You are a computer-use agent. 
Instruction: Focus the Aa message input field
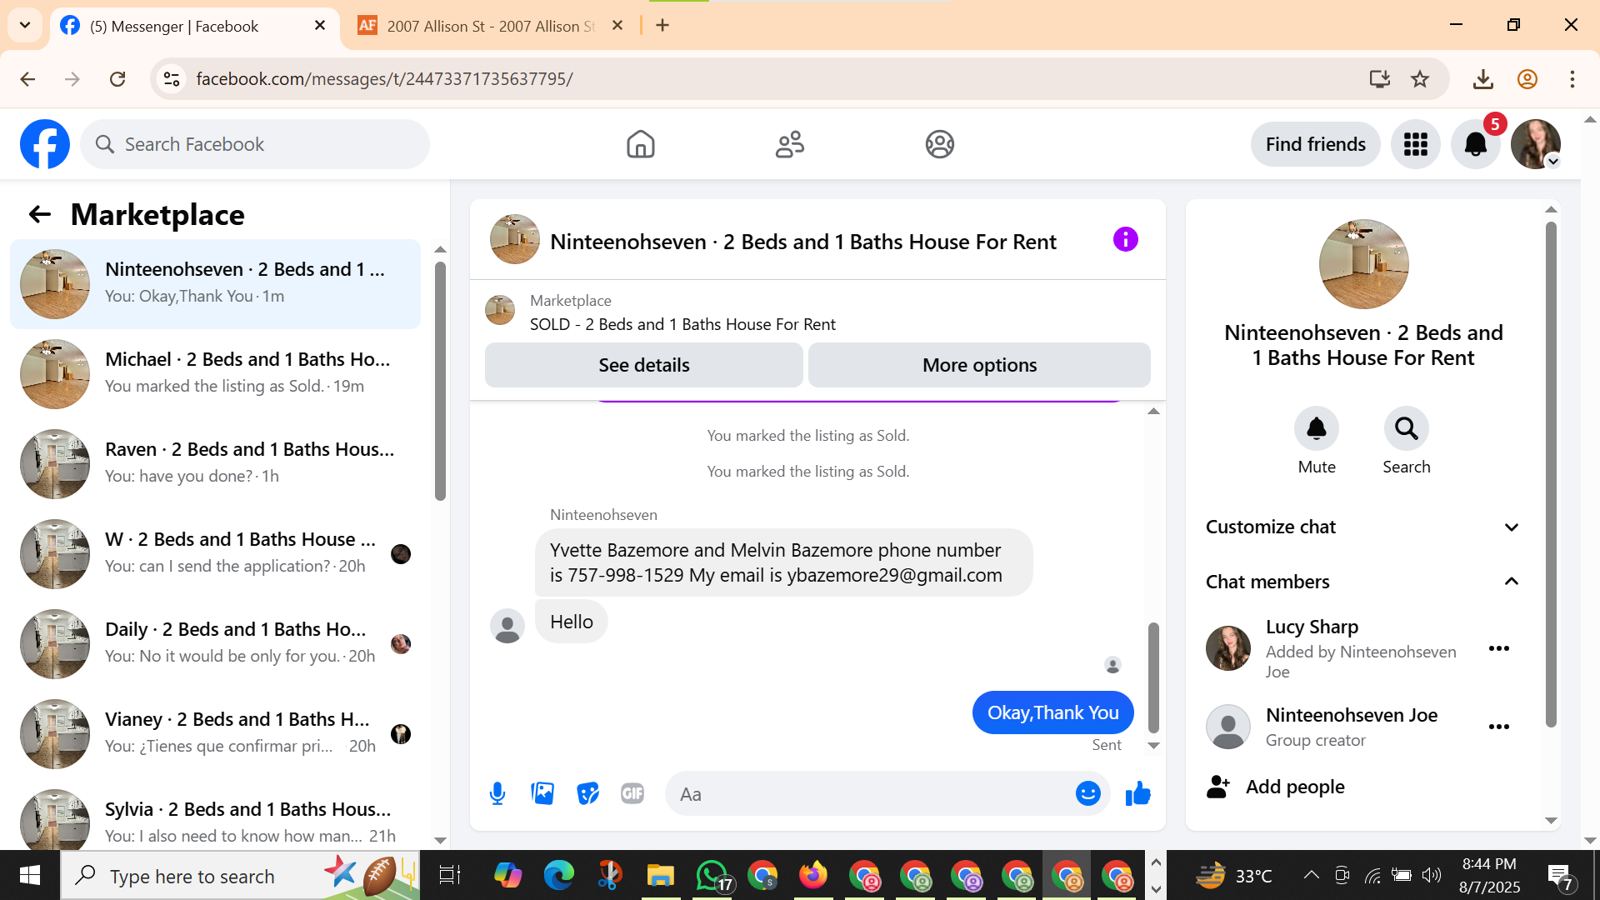(887, 793)
